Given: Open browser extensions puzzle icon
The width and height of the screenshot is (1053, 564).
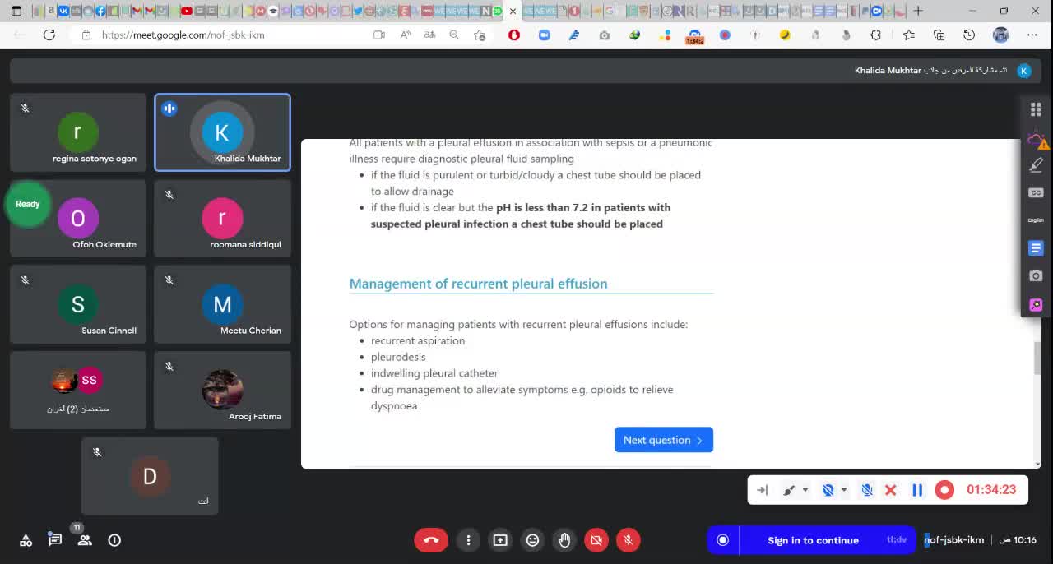Looking at the screenshot, I should 876,35.
